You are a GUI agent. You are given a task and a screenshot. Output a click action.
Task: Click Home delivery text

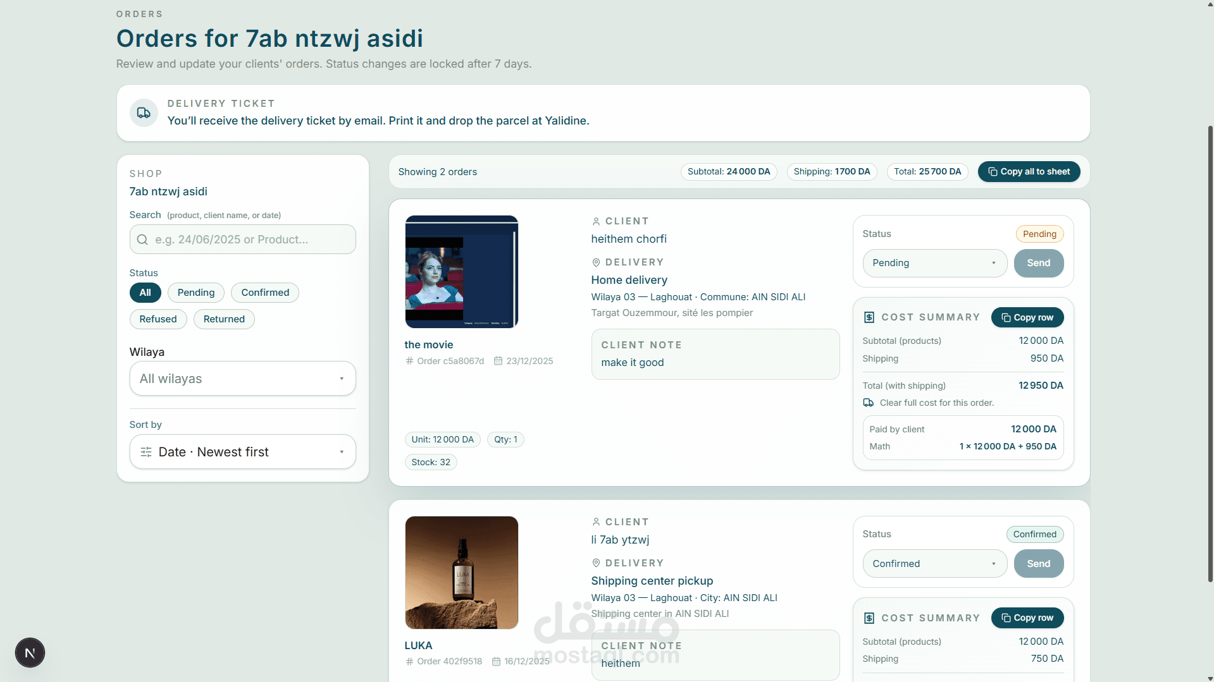629,280
